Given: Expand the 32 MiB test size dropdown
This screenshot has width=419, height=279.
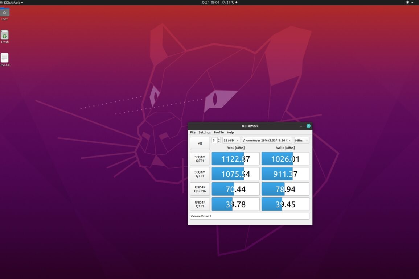Looking at the screenshot, I should (231, 140).
